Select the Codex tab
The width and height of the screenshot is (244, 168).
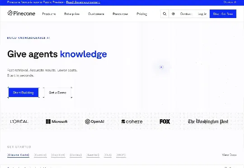75,155
